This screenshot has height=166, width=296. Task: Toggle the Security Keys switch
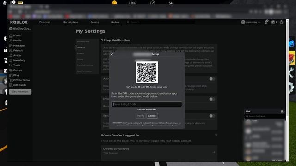pos(212,116)
